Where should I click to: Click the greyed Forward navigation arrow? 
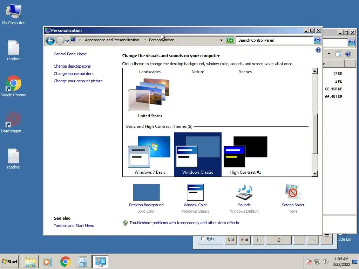pos(60,41)
